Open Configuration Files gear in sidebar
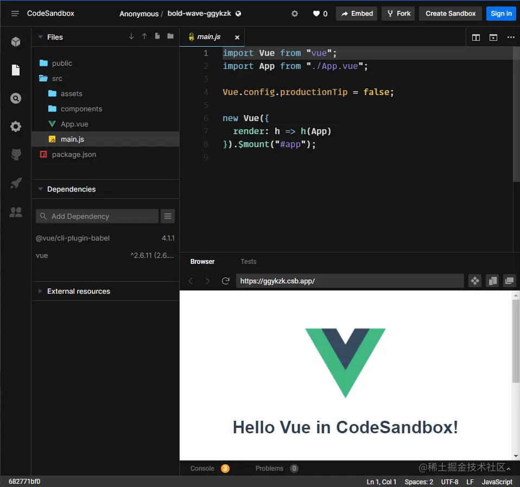The width and height of the screenshot is (520, 487). (16, 127)
